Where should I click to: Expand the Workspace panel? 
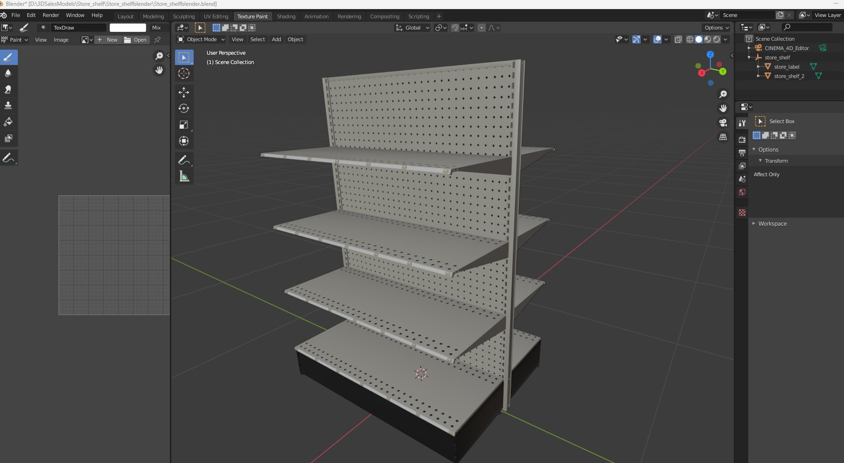(772, 224)
